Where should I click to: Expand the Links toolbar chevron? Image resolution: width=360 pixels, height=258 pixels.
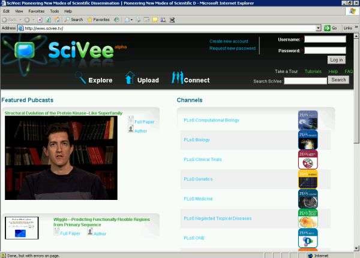pos(356,28)
